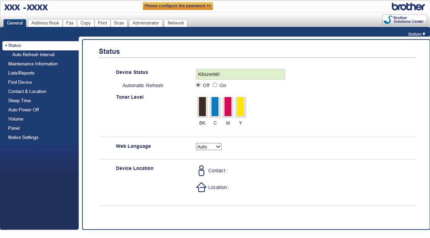Click the Device Status field showing Készenlét
The width and height of the screenshot is (430, 238).
coord(241,74)
